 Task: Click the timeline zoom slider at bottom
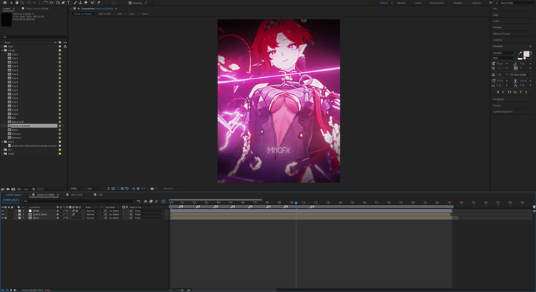[x=182, y=291]
